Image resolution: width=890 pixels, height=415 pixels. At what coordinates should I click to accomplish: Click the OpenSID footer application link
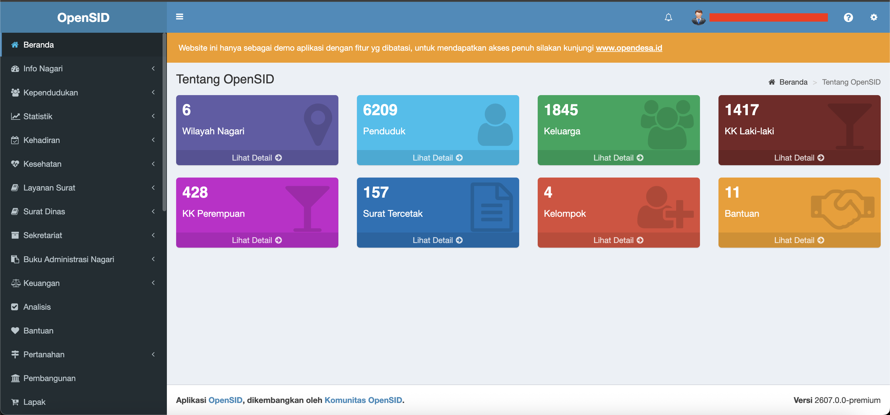tap(225, 400)
